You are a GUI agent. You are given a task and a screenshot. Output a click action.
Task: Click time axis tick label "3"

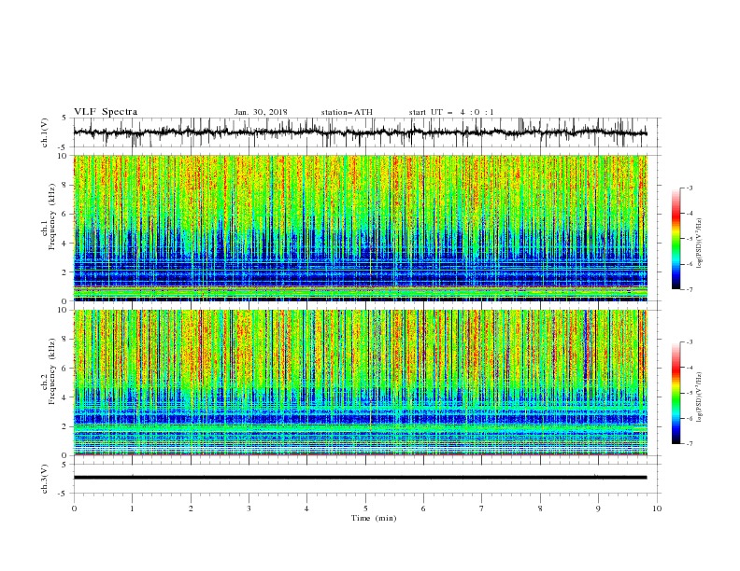[249, 508]
